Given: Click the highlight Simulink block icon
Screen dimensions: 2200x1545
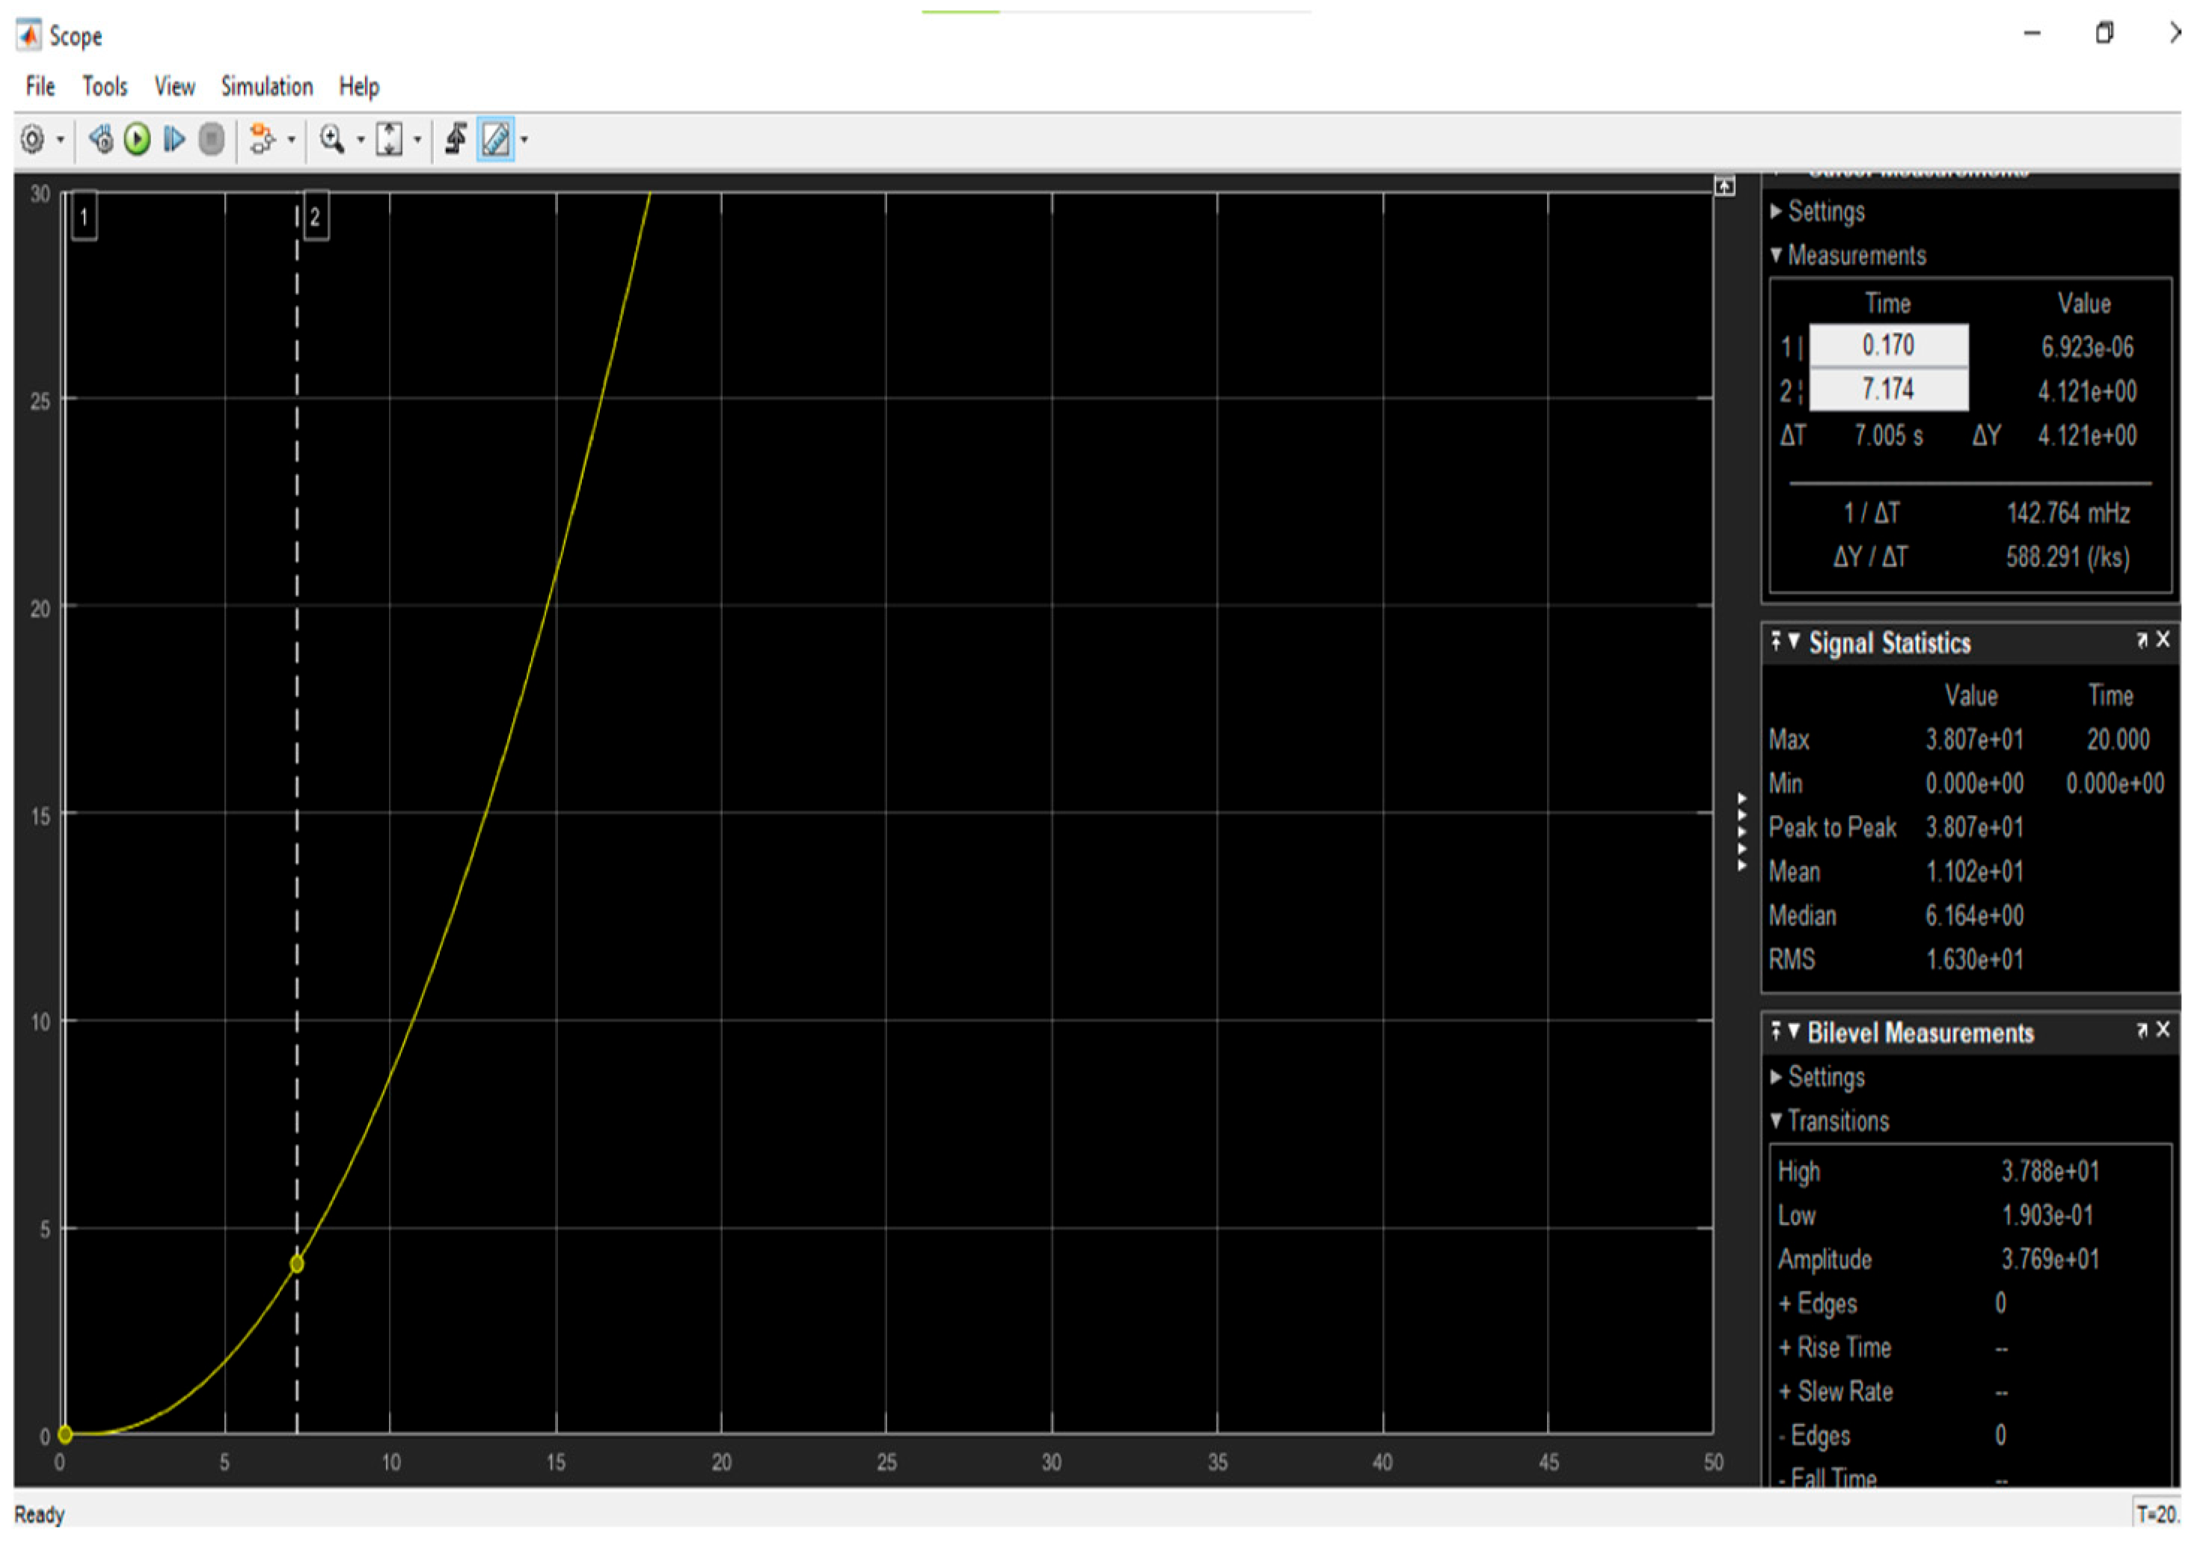Looking at the screenshot, I should click(262, 140).
